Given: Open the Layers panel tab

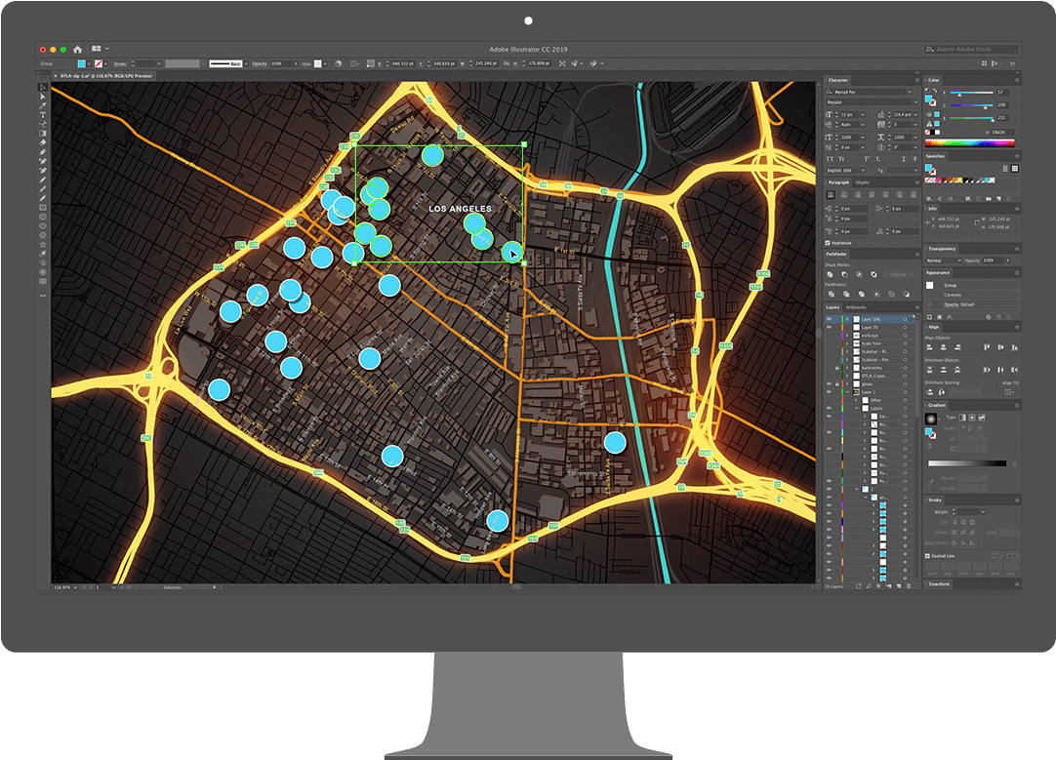Looking at the screenshot, I should point(833,307).
